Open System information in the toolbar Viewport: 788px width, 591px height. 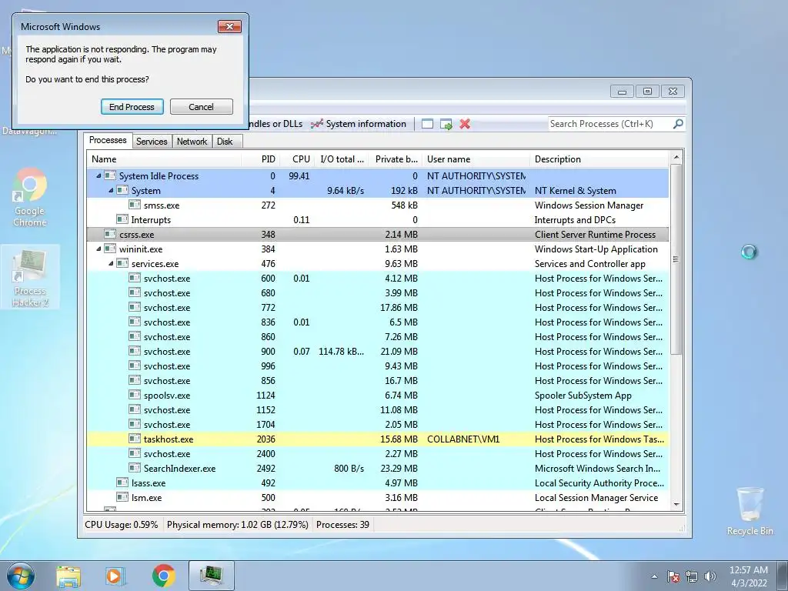(359, 124)
